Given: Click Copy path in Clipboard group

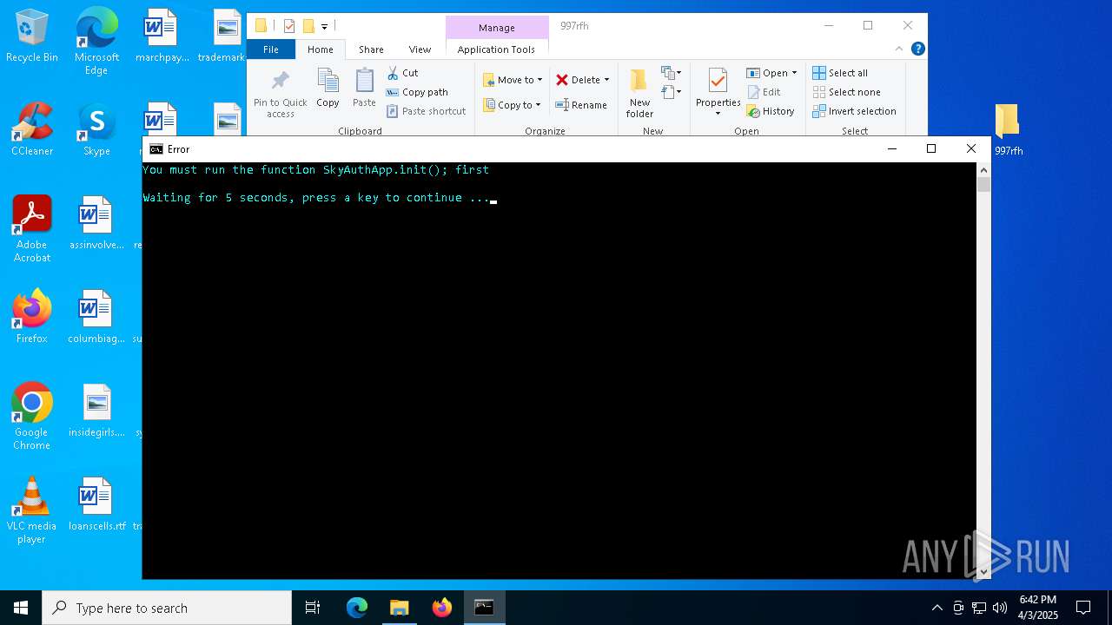Looking at the screenshot, I should 417,92.
